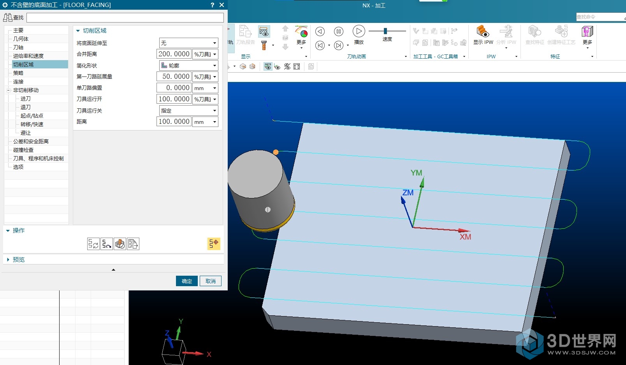This screenshot has width=626, height=365.
Task: Collapse dialog with the up arrow
Action: [113, 269]
